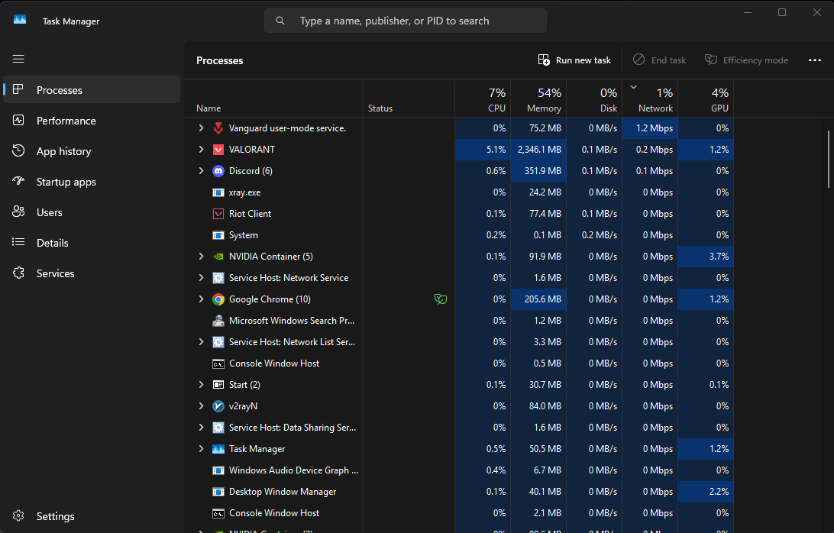Open the Processes page in sidebar
The image size is (834, 533).
[x=92, y=90]
